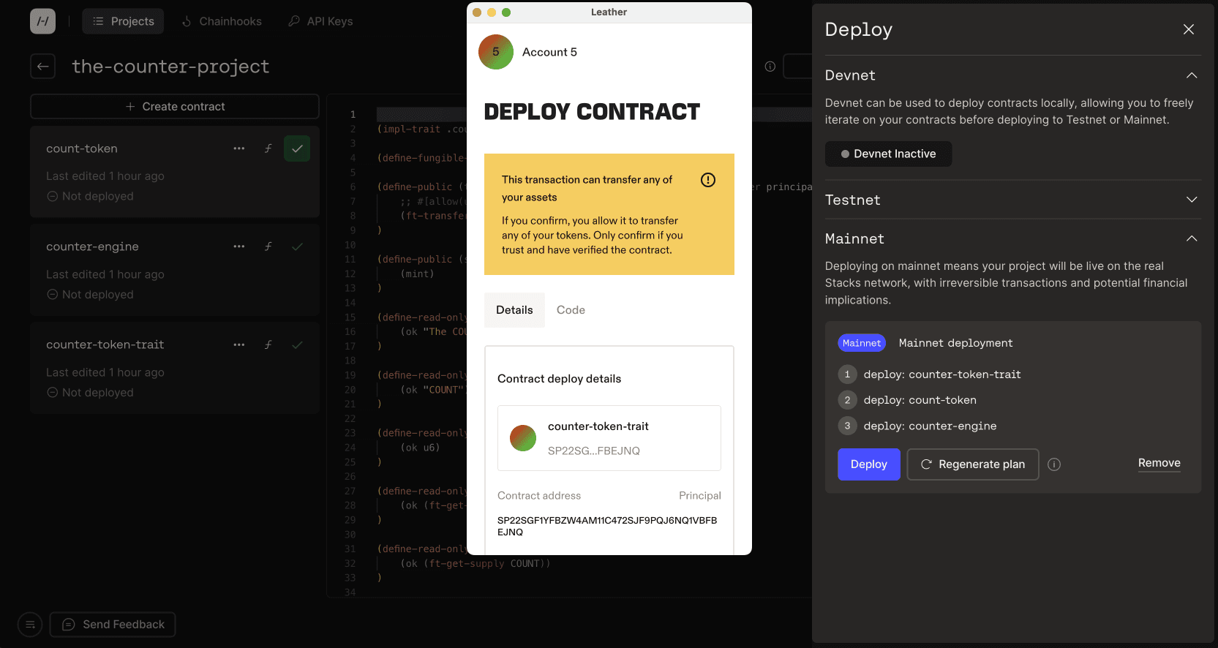This screenshot has height=648, width=1218.
Task: Click count-token green checkmark box
Action: 297,148
